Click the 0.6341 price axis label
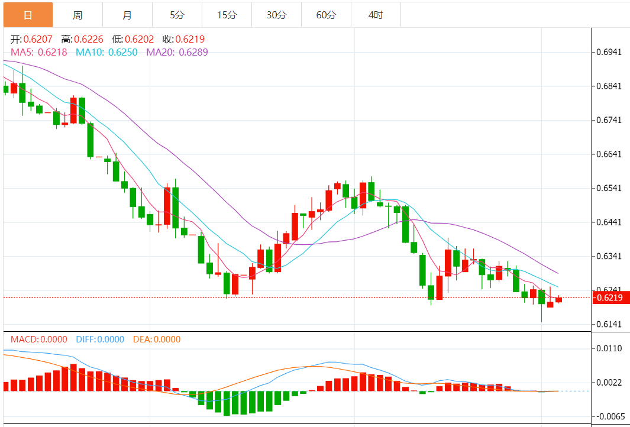The height and width of the screenshot is (427, 630). point(609,257)
